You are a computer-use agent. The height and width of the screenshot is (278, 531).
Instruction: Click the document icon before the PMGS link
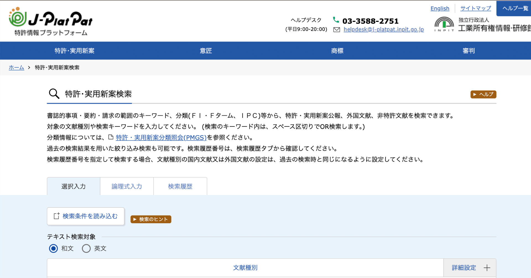point(111,137)
